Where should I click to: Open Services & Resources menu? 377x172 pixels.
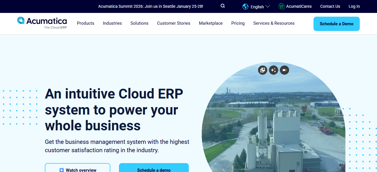click(274, 23)
